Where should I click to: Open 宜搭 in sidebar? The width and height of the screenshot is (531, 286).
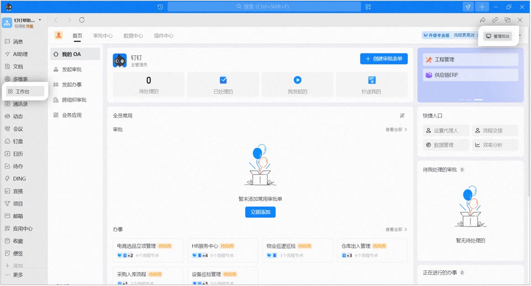(x=14, y=191)
